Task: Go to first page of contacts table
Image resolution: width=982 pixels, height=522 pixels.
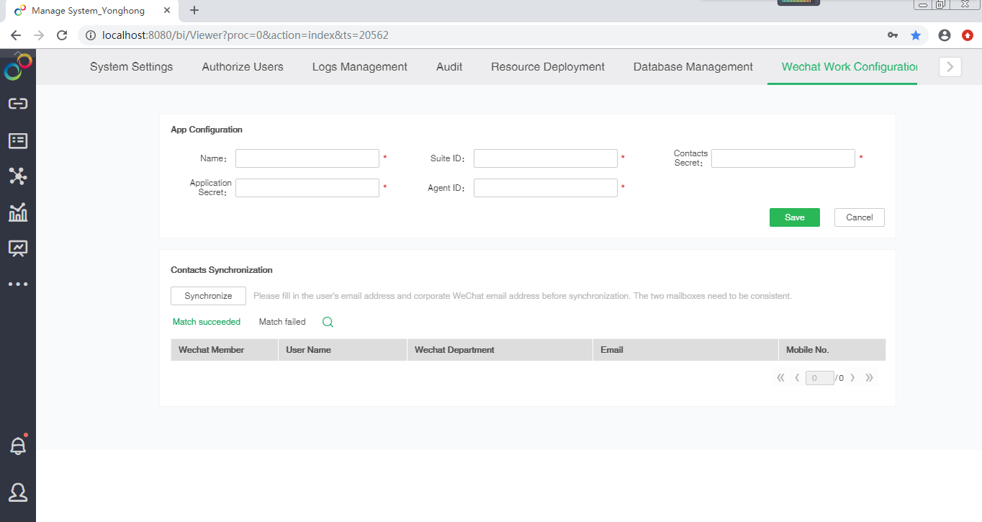Action: coord(781,377)
